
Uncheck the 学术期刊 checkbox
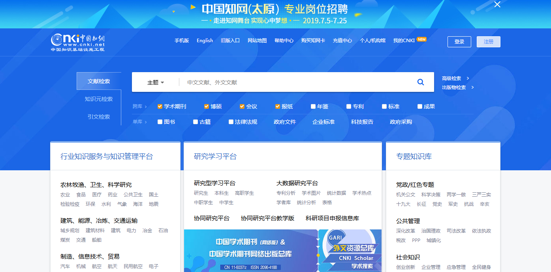(x=160, y=106)
